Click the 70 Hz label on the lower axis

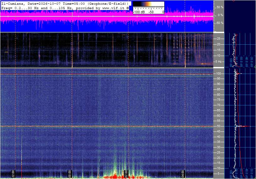point(218,105)
